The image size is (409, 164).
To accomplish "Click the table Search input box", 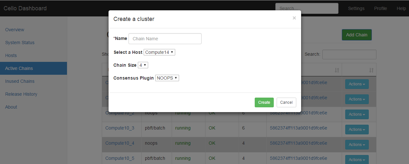I will pyautogui.click(x=349, y=54).
